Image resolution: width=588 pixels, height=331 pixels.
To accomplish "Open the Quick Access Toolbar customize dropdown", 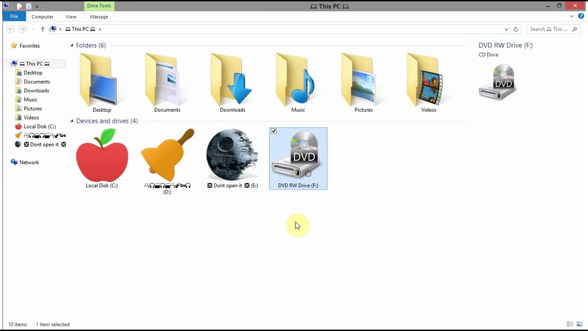I will 37,6.
